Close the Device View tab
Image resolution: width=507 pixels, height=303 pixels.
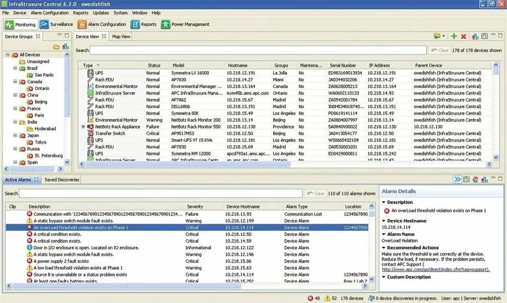(104, 36)
